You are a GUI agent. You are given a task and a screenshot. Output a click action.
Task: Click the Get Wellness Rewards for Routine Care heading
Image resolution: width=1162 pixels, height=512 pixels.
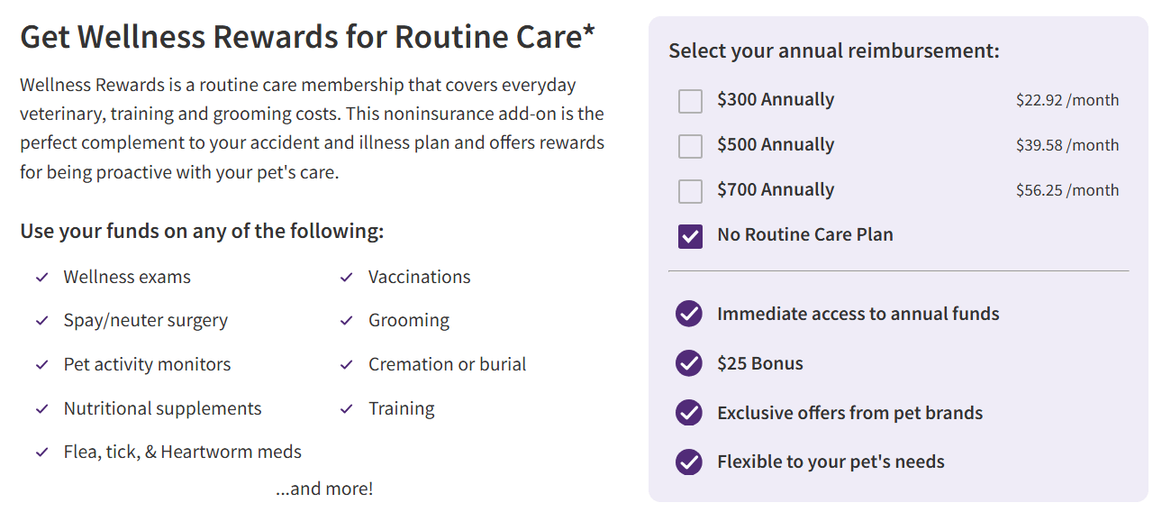[307, 37]
